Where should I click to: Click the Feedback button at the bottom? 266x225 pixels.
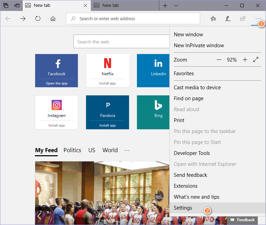[242, 220]
